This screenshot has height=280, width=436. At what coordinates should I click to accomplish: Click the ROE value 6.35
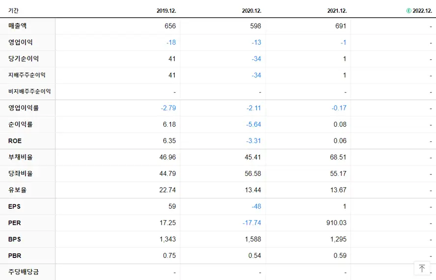tap(169, 141)
